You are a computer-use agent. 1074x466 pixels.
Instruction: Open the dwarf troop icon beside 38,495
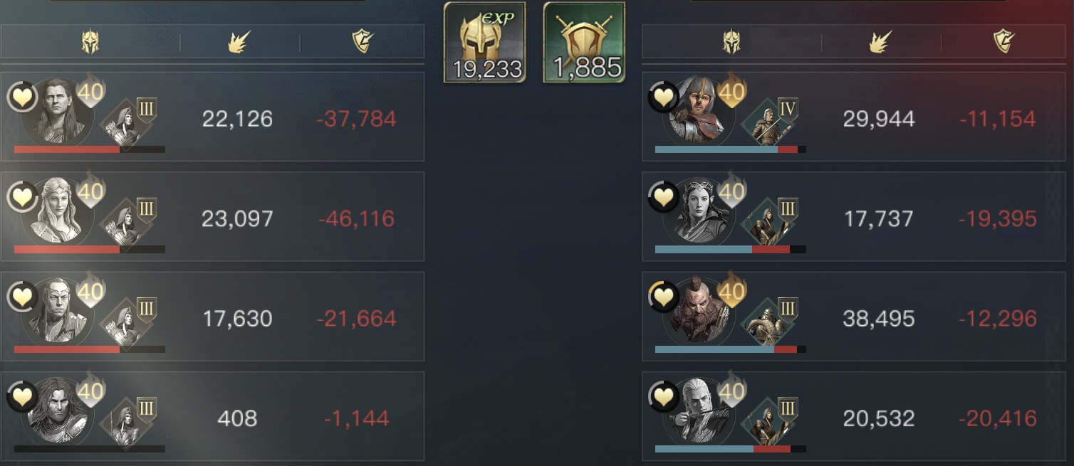click(768, 322)
